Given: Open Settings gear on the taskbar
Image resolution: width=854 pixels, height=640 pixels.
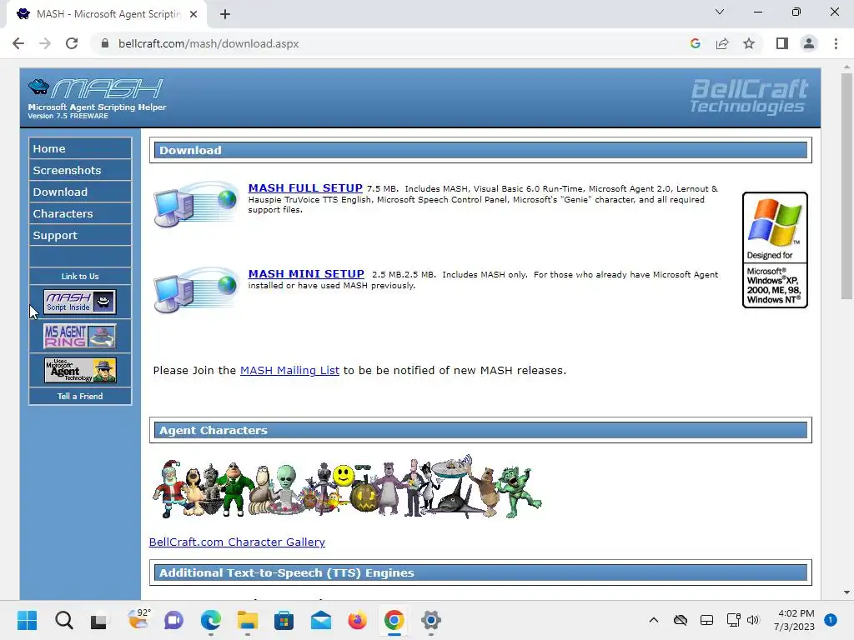Looking at the screenshot, I should pyautogui.click(x=431, y=620).
